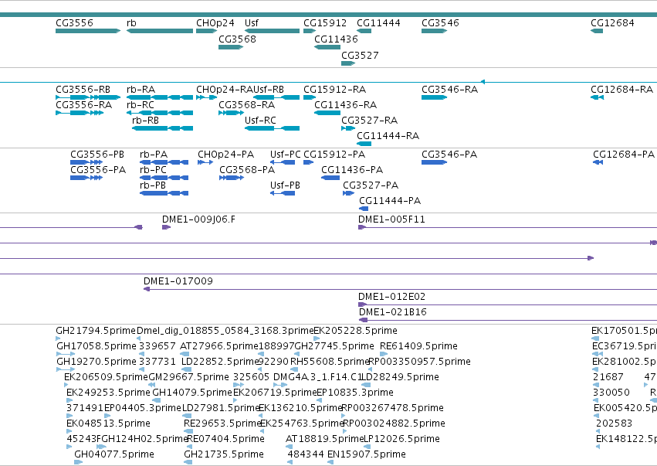Click the CG3546-PA protein bar

coord(434,162)
